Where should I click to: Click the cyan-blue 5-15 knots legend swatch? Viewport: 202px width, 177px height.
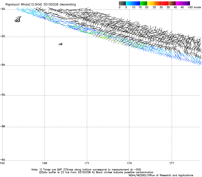133,3
